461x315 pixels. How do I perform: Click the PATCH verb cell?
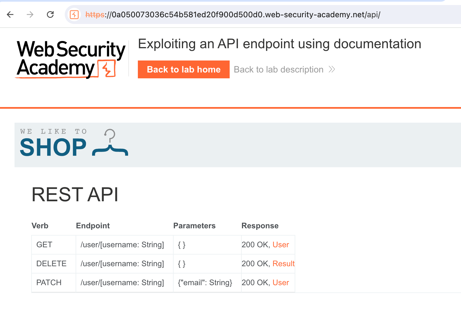49,283
